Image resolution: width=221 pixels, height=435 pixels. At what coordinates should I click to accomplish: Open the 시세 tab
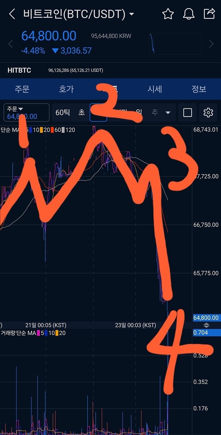[x=155, y=89]
